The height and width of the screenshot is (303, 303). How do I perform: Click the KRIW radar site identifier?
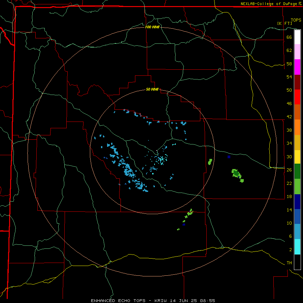[x=160, y=301]
